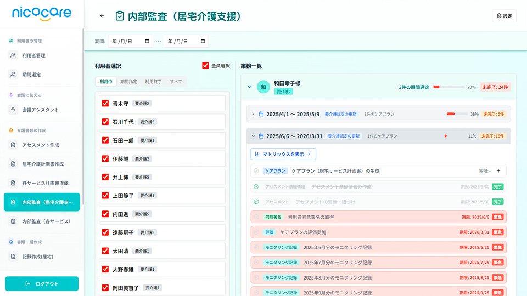
Task: Toggle 全員選択 checkbox
Action: tap(205, 65)
